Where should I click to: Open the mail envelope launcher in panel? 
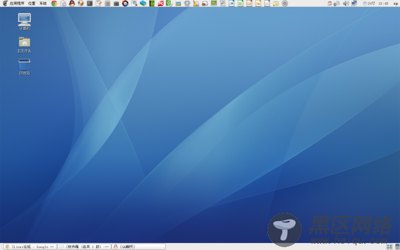(63, 3)
